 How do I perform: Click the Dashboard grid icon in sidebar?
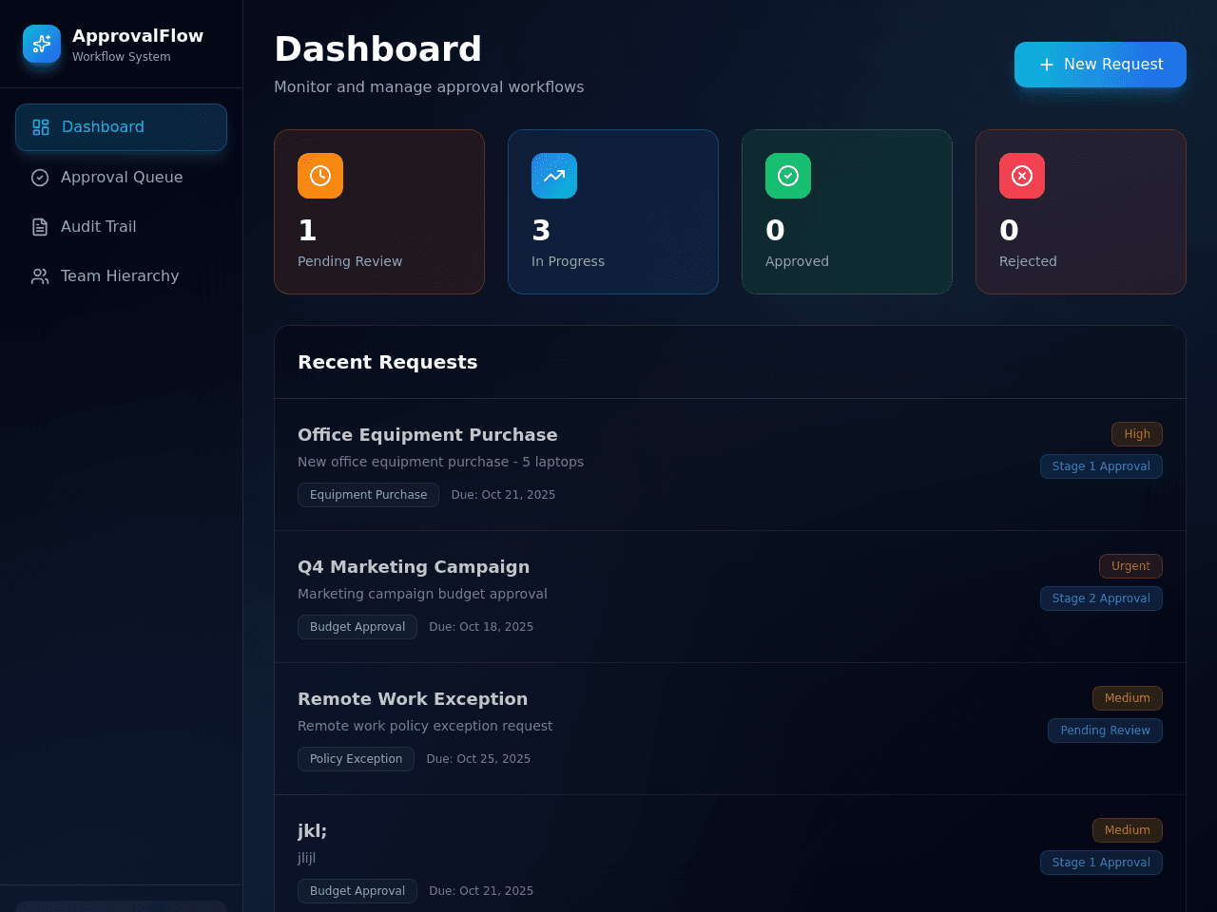41,127
